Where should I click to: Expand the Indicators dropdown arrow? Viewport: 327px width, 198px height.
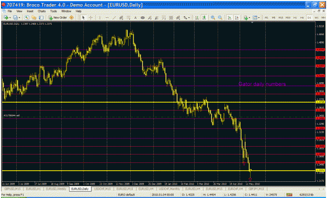pyautogui.click(x=250, y=18)
